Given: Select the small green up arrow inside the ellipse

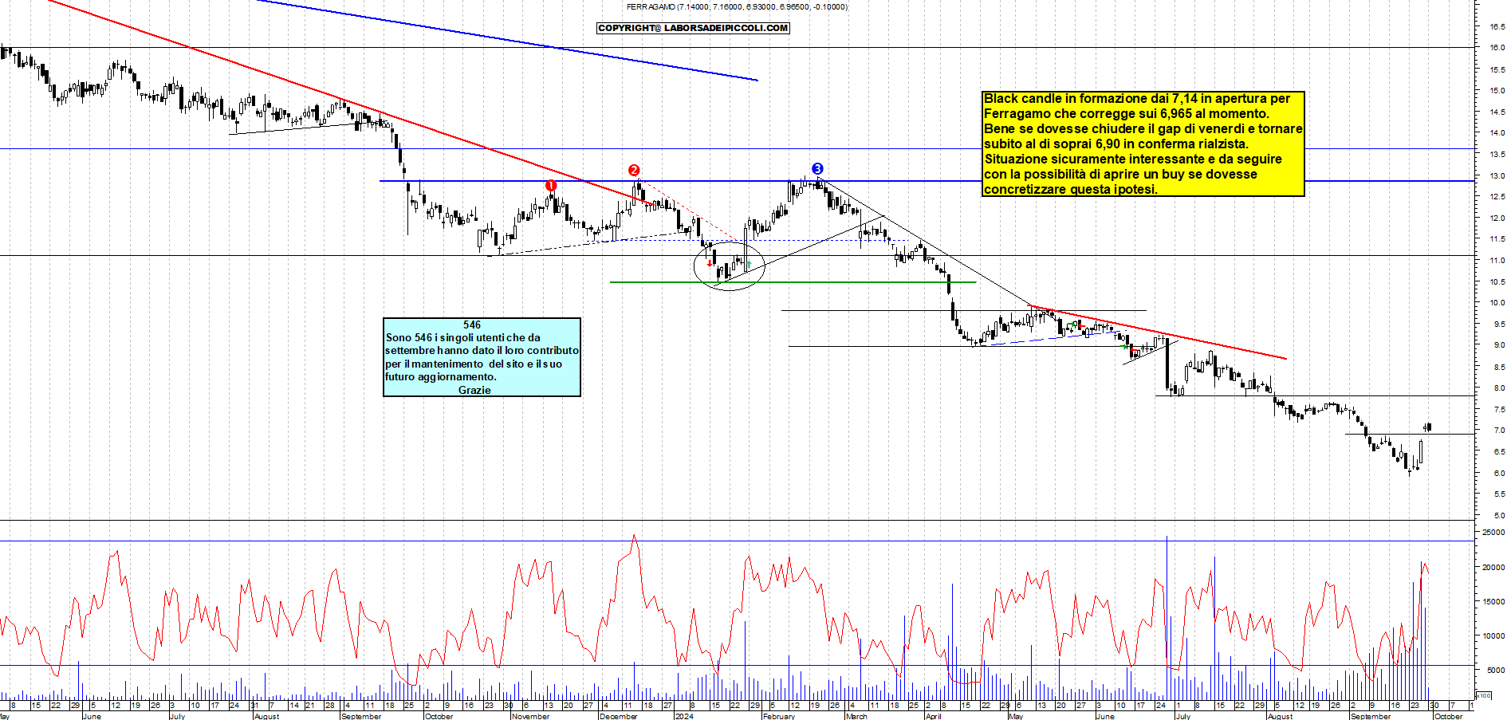Looking at the screenshot, I should click(749, 263).
